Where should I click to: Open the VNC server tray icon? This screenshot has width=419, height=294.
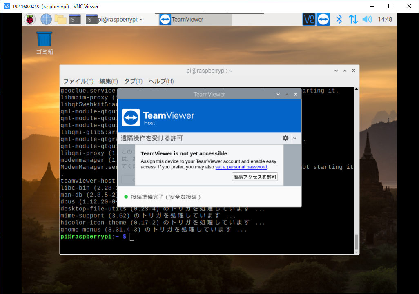[309, 20]
